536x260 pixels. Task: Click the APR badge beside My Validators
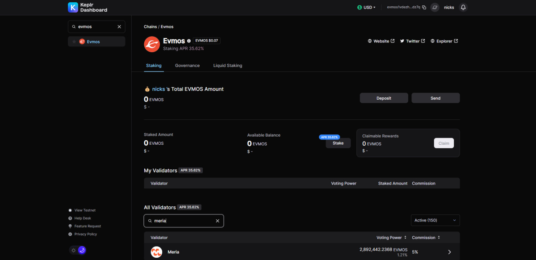tap(191, 170)
